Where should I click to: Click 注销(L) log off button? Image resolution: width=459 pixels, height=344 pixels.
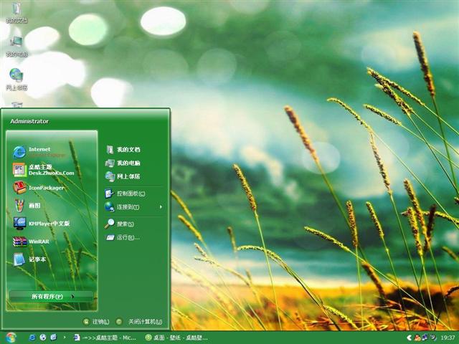(x=96, y=322)
